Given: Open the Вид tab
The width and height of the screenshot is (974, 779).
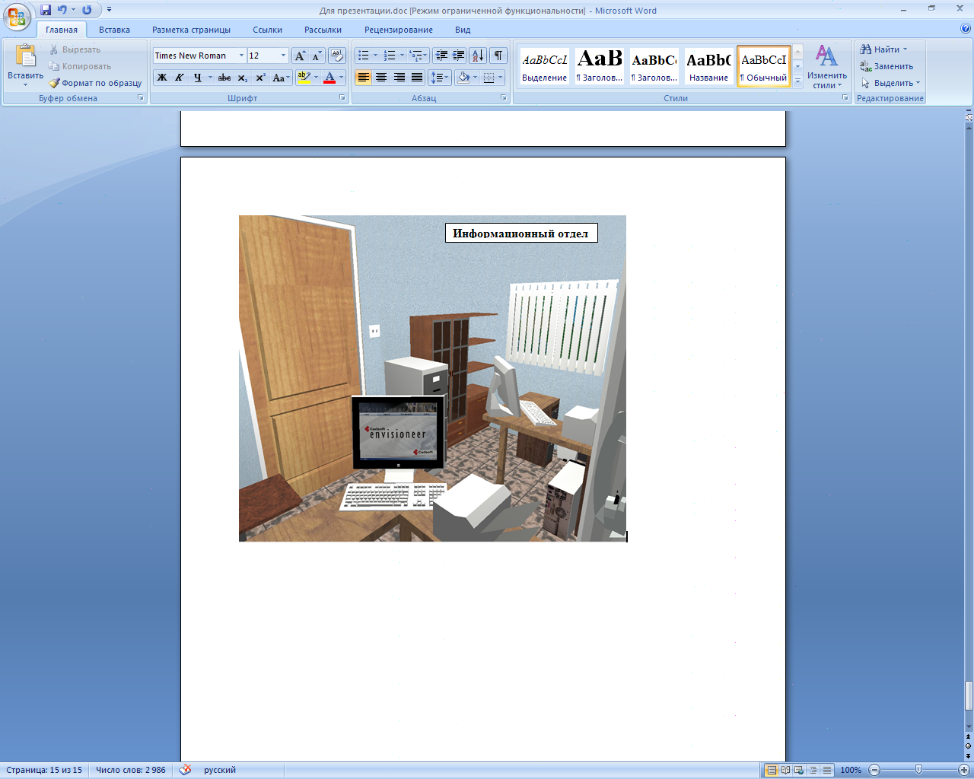Looking at the screenshot, I should [x=463, y=30].
